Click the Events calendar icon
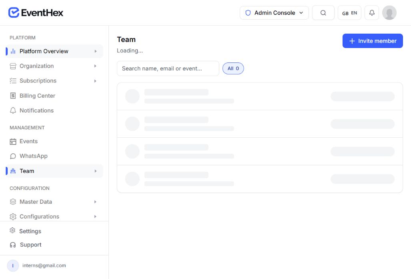 click(13, 142)
